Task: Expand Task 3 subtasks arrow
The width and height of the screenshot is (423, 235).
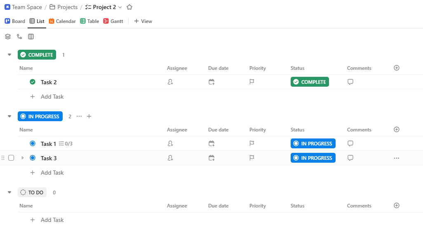Action: click(23, 158)
